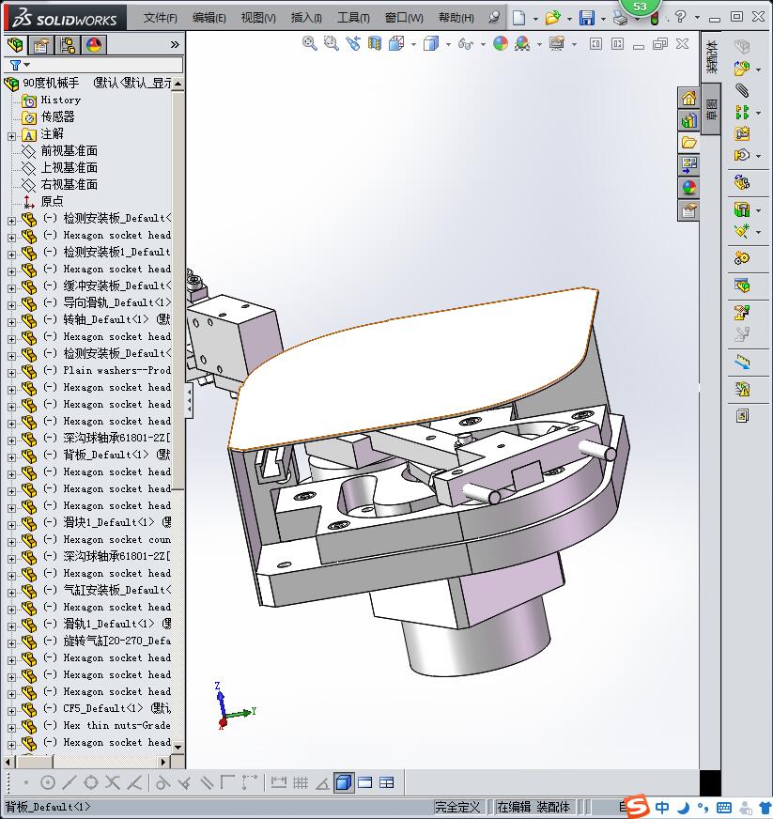
Task: Toggle the Angle snap icon in bottom toolbar
Action: [x=322, y=783]
